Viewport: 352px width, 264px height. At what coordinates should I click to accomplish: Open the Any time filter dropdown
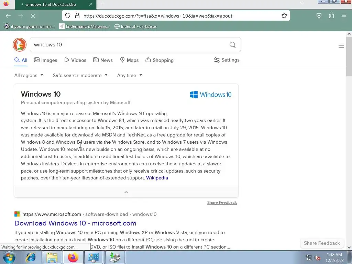click(130, 75)
